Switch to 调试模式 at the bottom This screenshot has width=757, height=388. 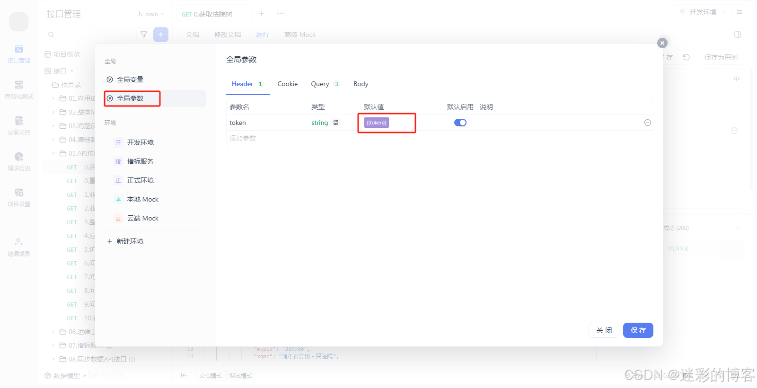coord(241,376)
